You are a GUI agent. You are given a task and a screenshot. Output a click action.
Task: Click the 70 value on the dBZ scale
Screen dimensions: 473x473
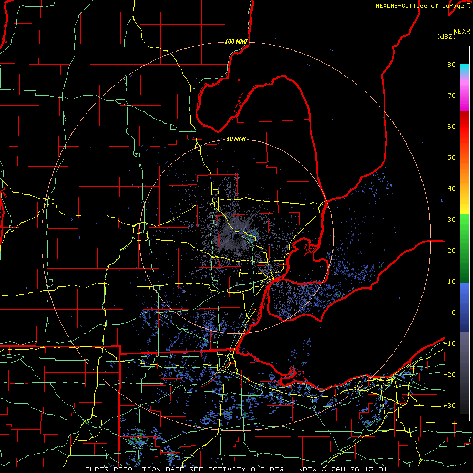[451, 95]
